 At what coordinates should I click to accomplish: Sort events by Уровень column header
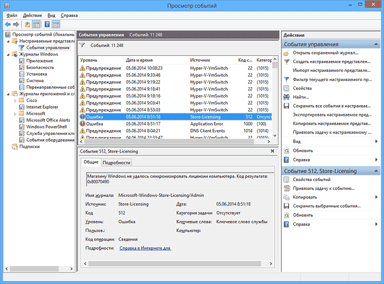point(101,60)
